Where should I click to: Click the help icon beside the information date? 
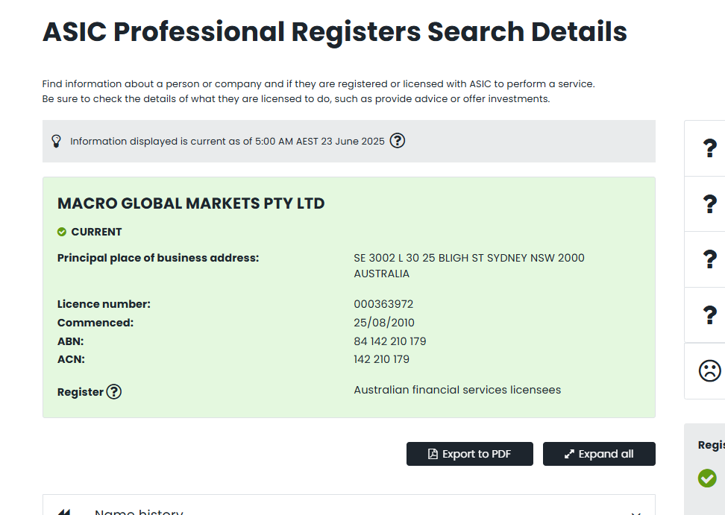pyautogui.click(x=398, y=140)
